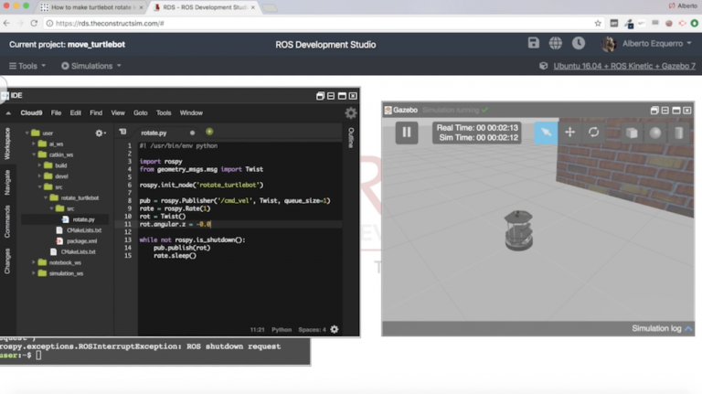Open the IDE settings gear icon
Viewport: 702px width, 394px height.
pyautogui.click(x=351, y=112)
